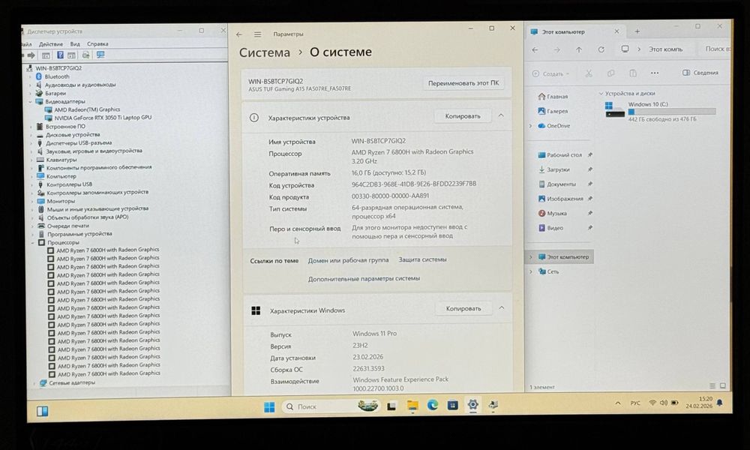The image size is (750, 450).
Task: Open Музыка in Explorer sidebar
Action: [x=552, y=213]
